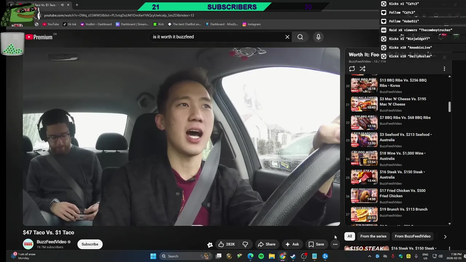466x262 pixels.
Task: Click the Share button
Action: 266,244
